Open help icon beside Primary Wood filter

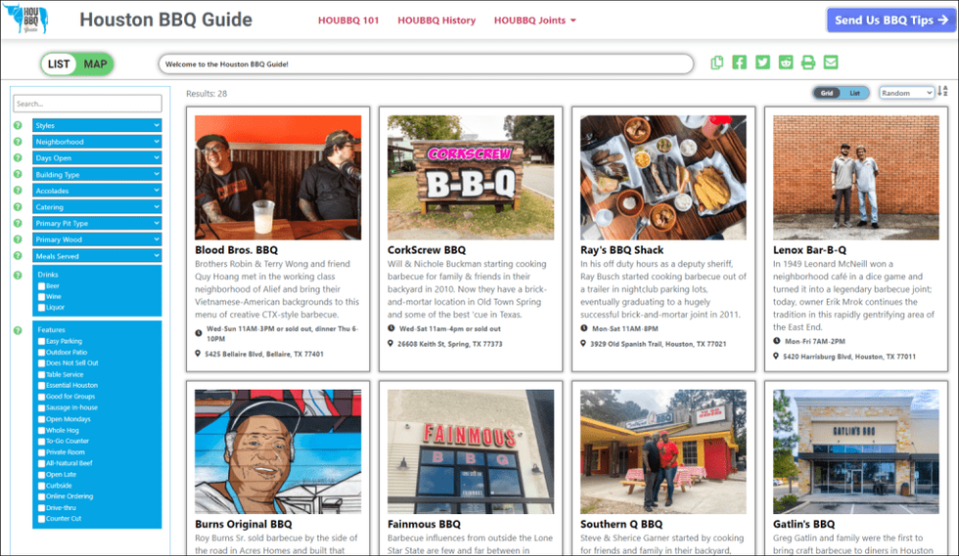pos(18,239)
